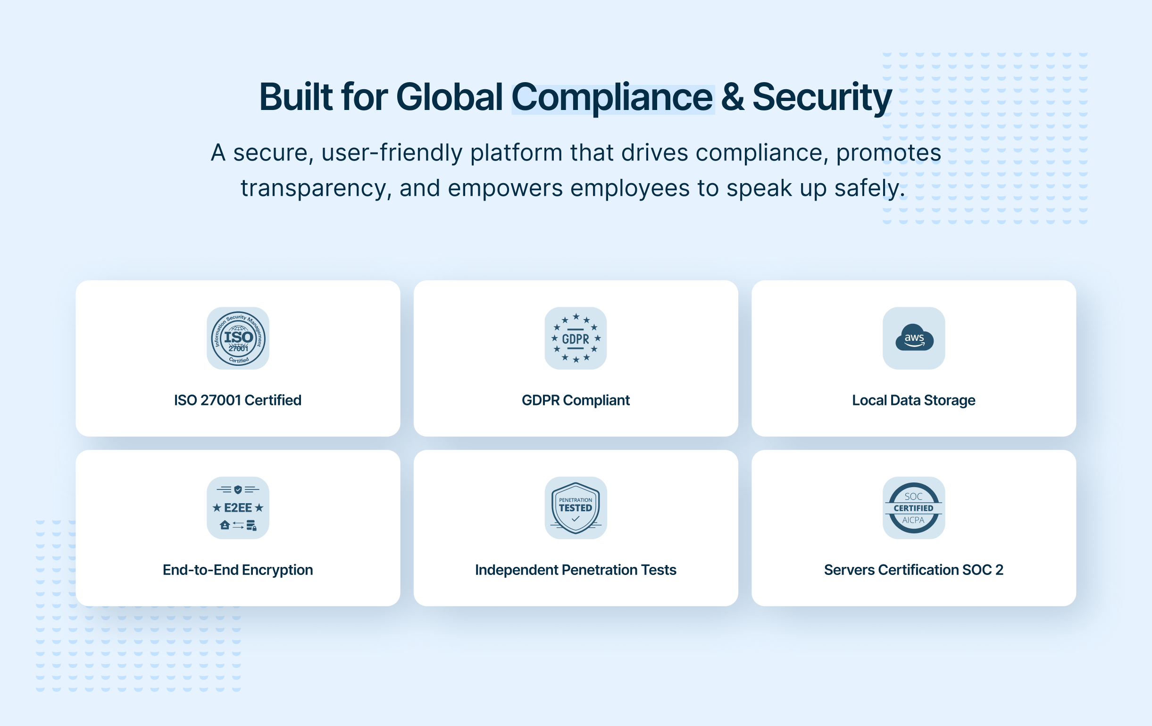
Task: Click the 'Independent Penetration Tests' label
Action: 576,570
